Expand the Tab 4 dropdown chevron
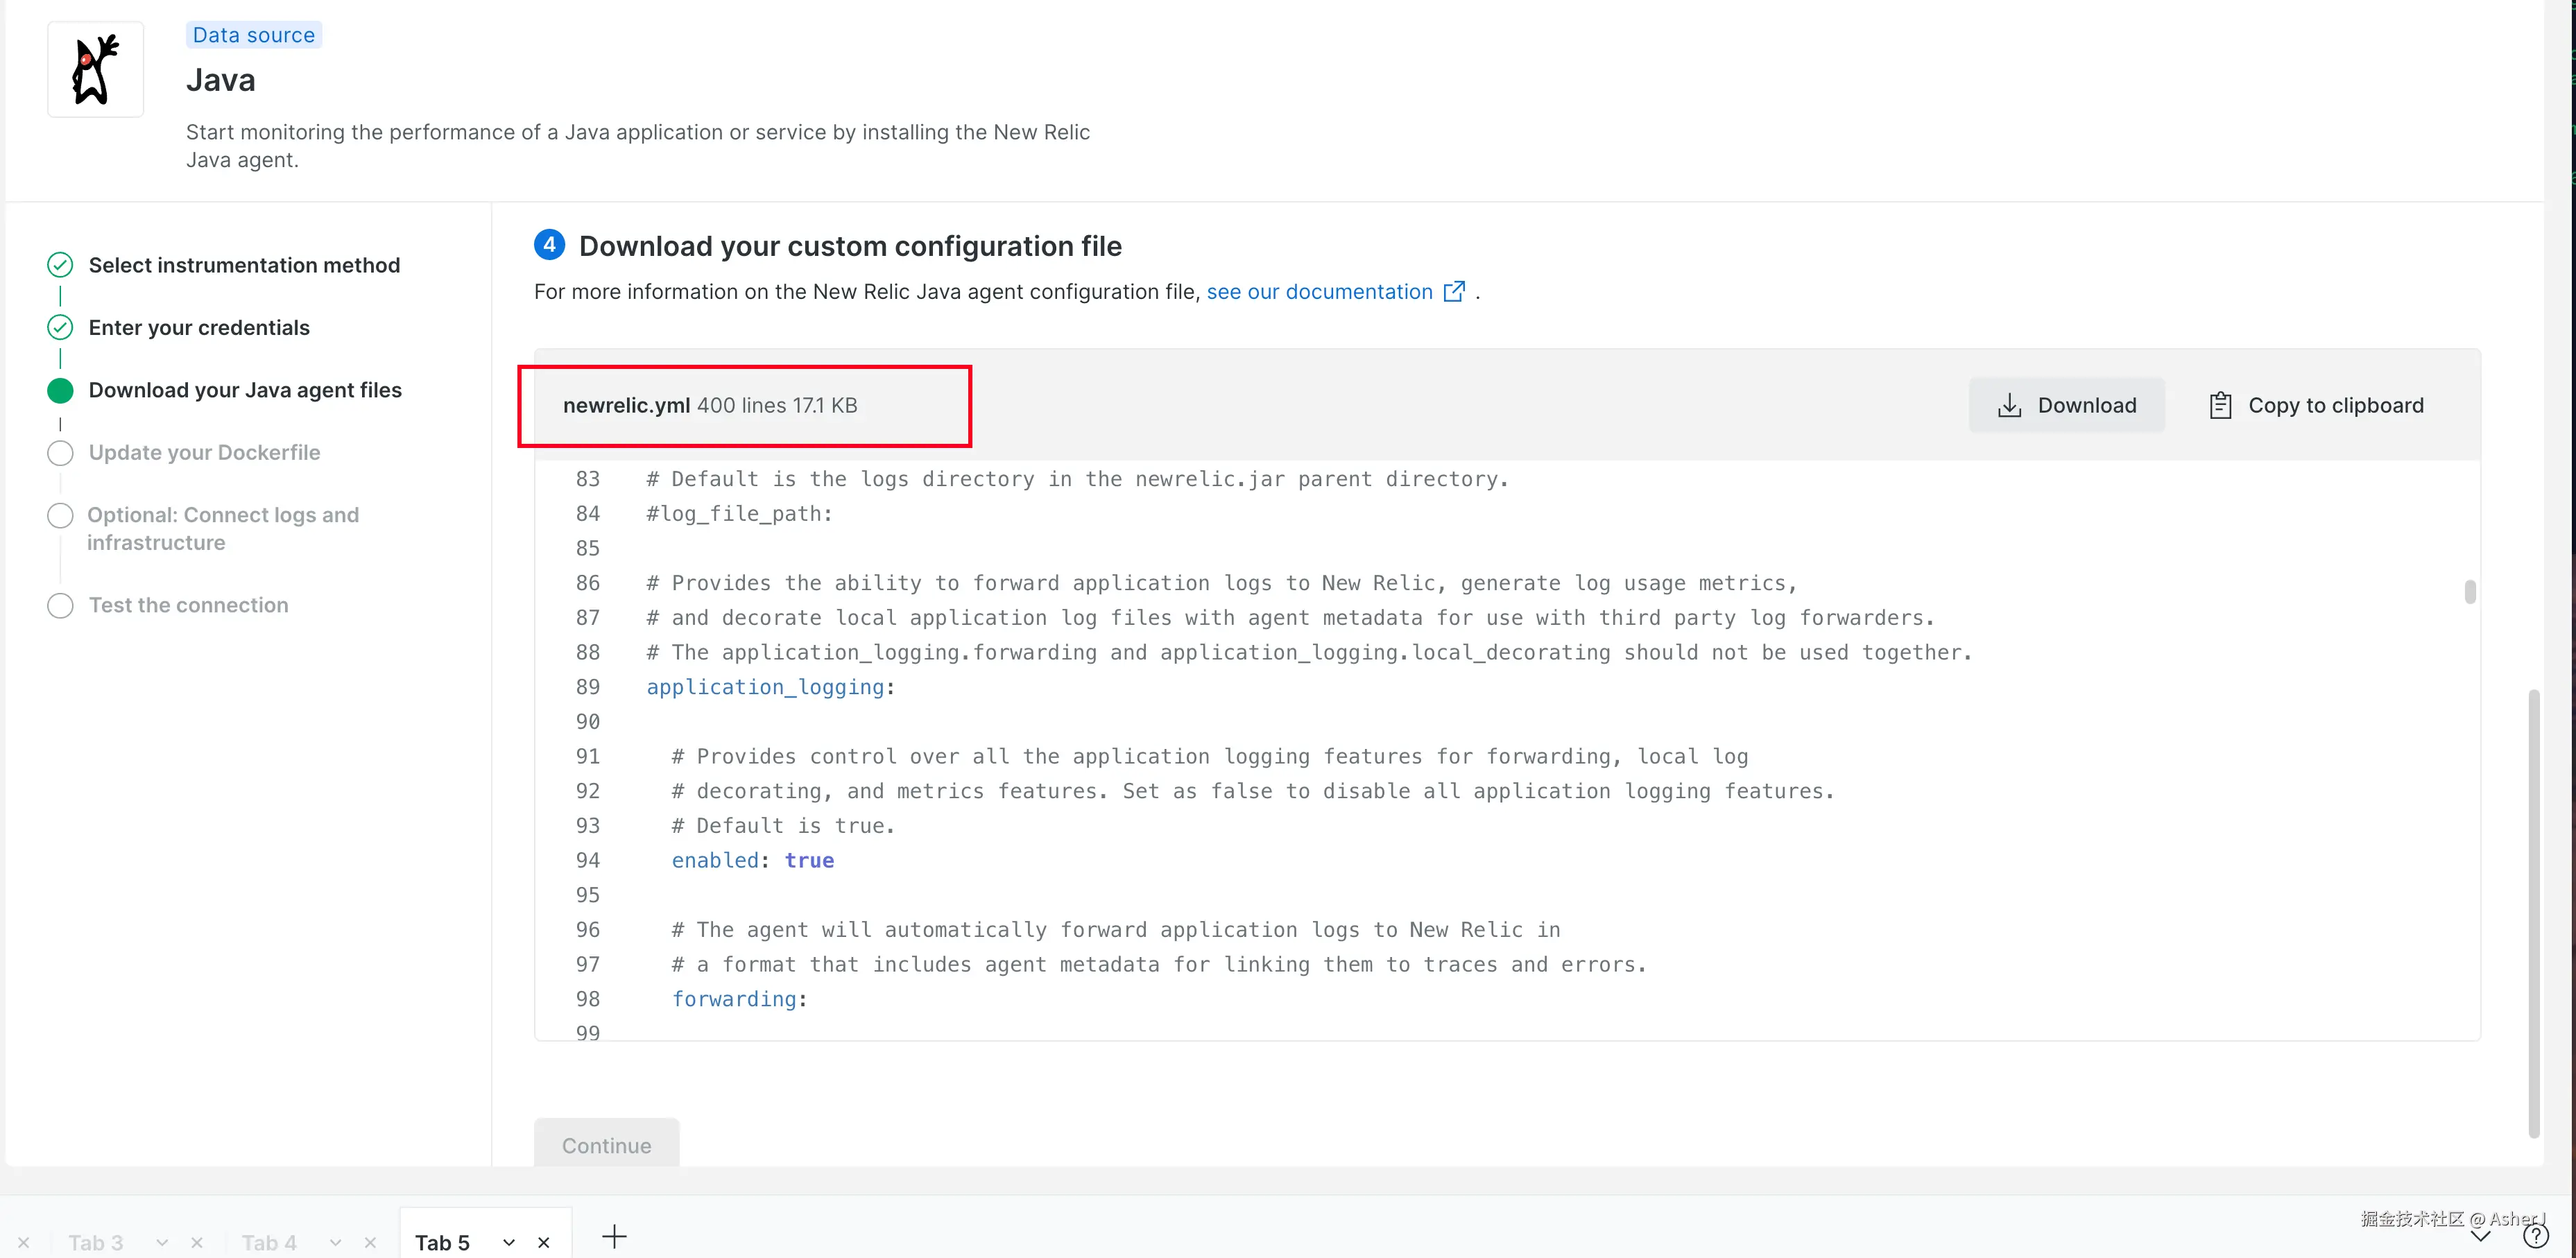Image resolution: width=2576 pixels, height=1258 pixels. coord(335,1242)
